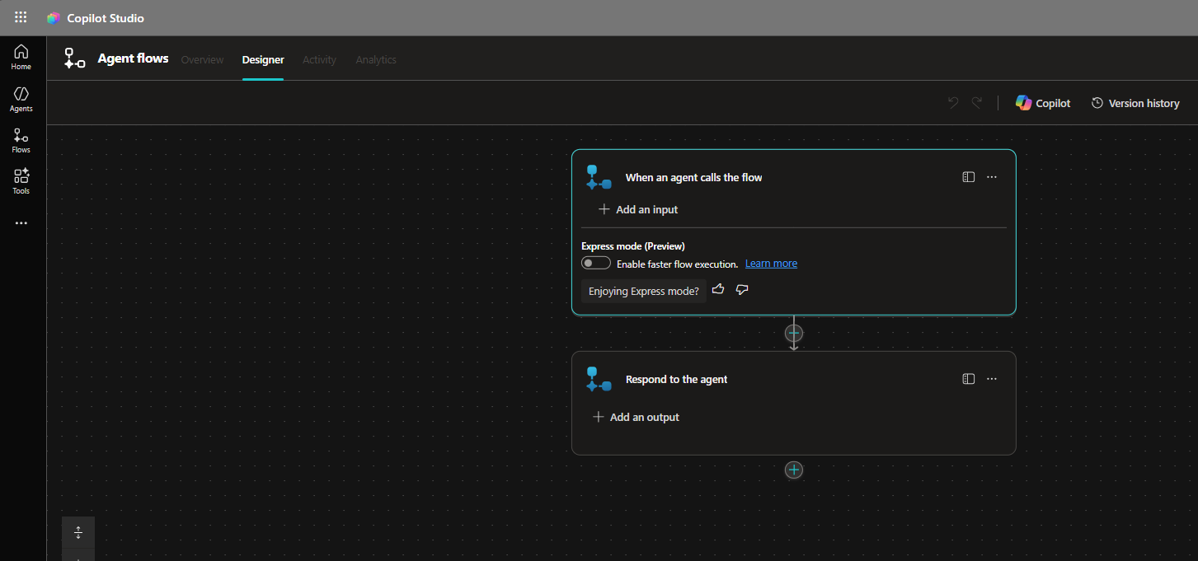Open the Analytics tab

pyautogui.click(x=376, y=60)
